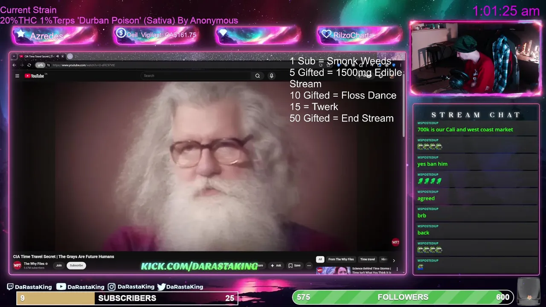
Task: Click the Join membership button
Action: (59, 265)
